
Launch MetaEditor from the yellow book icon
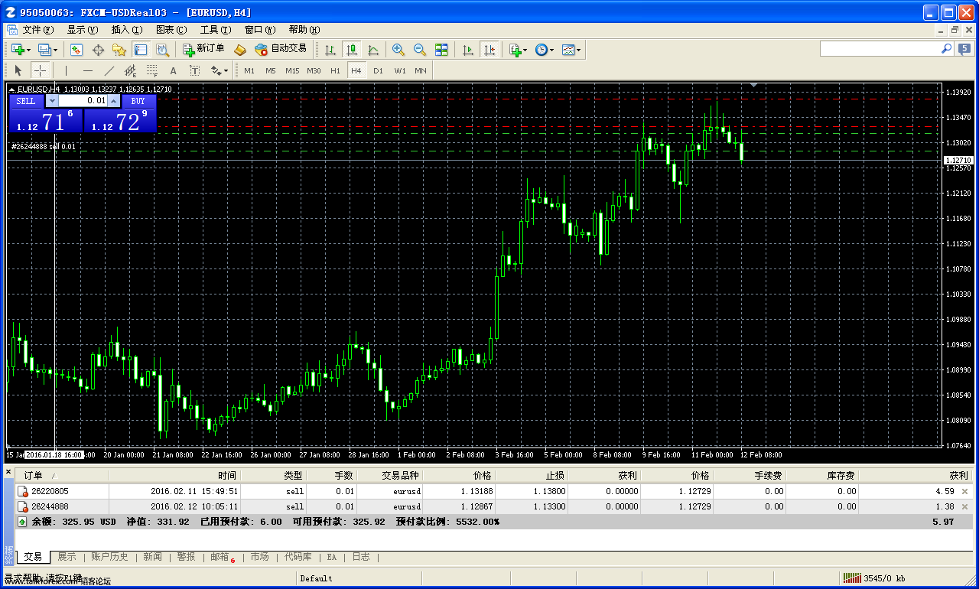(x=240, y=50)
